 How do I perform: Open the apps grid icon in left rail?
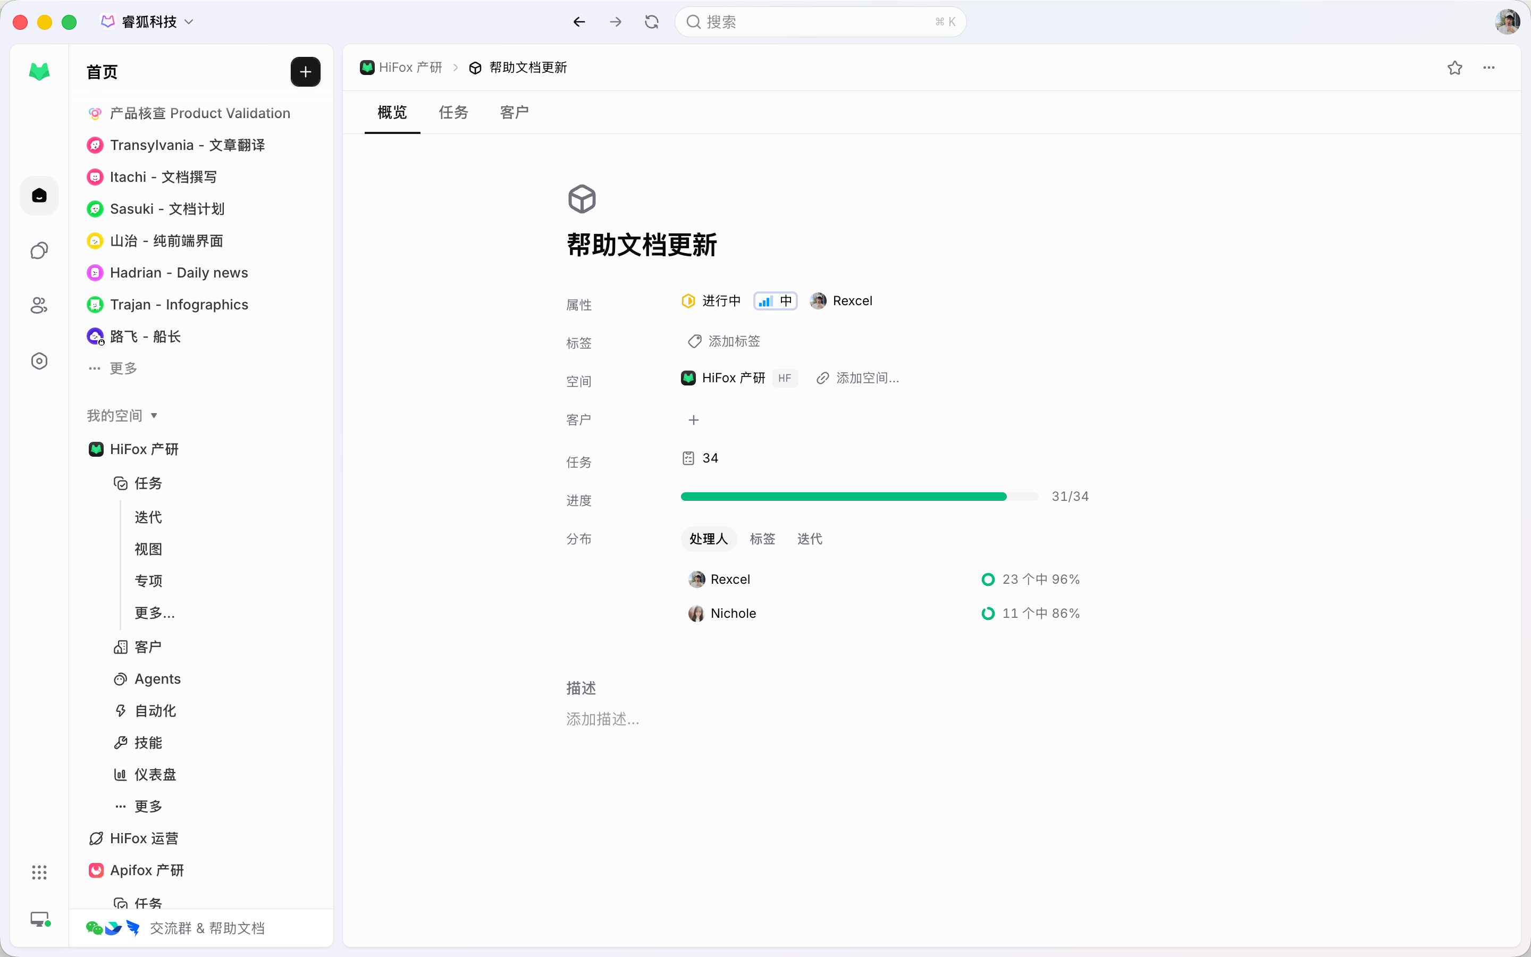click(x=39, y=872)
